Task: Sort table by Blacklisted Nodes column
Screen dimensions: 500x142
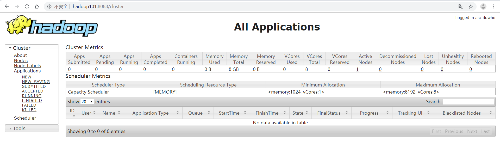Action: tap(464, 113)
